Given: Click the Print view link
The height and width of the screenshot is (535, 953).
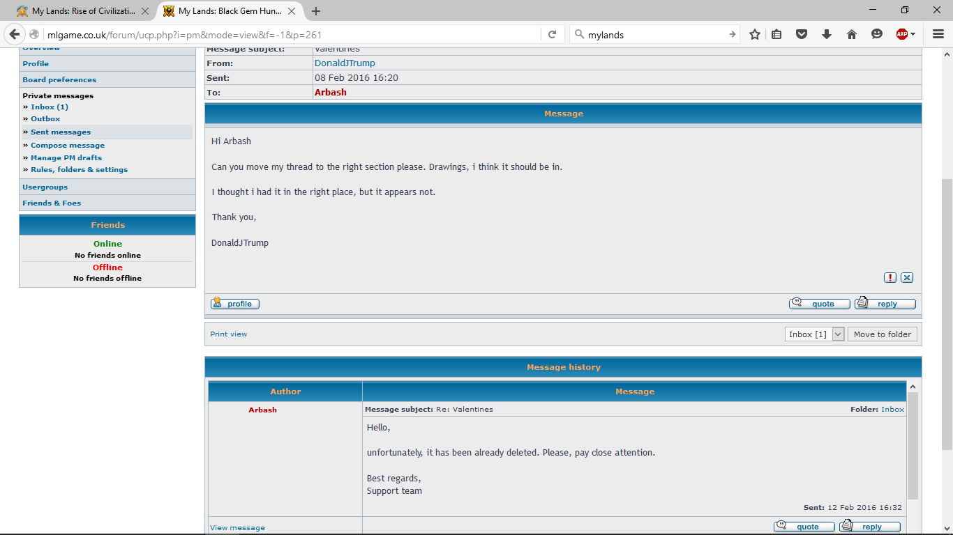Looking at the screenshot, I should [x=229, y=334].
